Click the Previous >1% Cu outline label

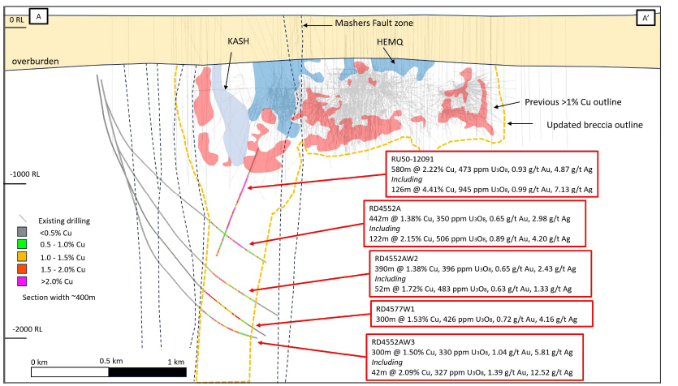pos(573,102)
